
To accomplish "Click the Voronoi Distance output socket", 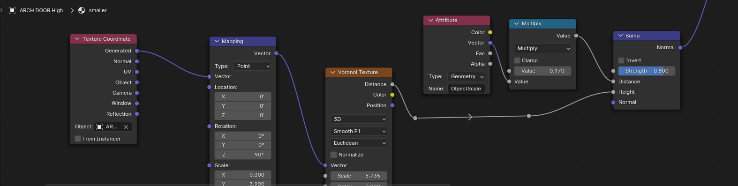I will (x=392, y=84).
